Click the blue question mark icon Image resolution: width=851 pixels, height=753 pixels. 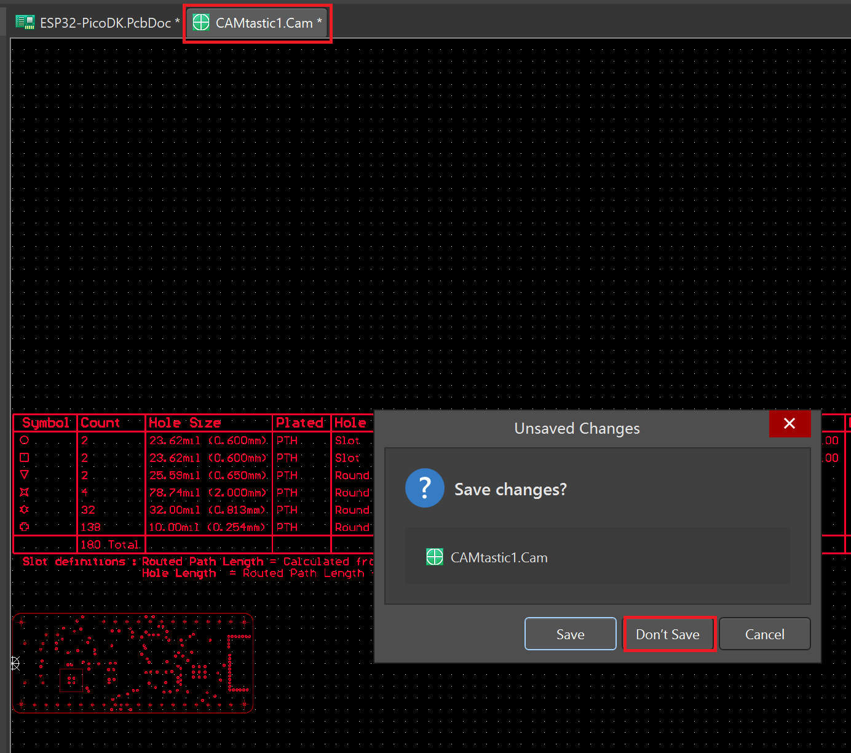[424, 488]
